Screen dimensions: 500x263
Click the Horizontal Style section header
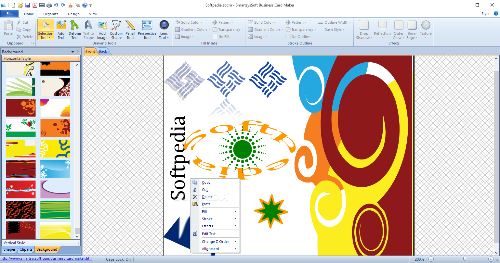click(x=41, y=58)
